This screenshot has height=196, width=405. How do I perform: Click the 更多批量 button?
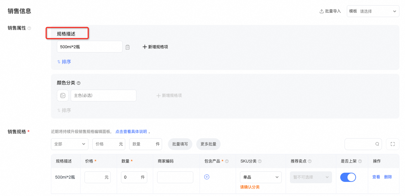click(x=208, y=144)
